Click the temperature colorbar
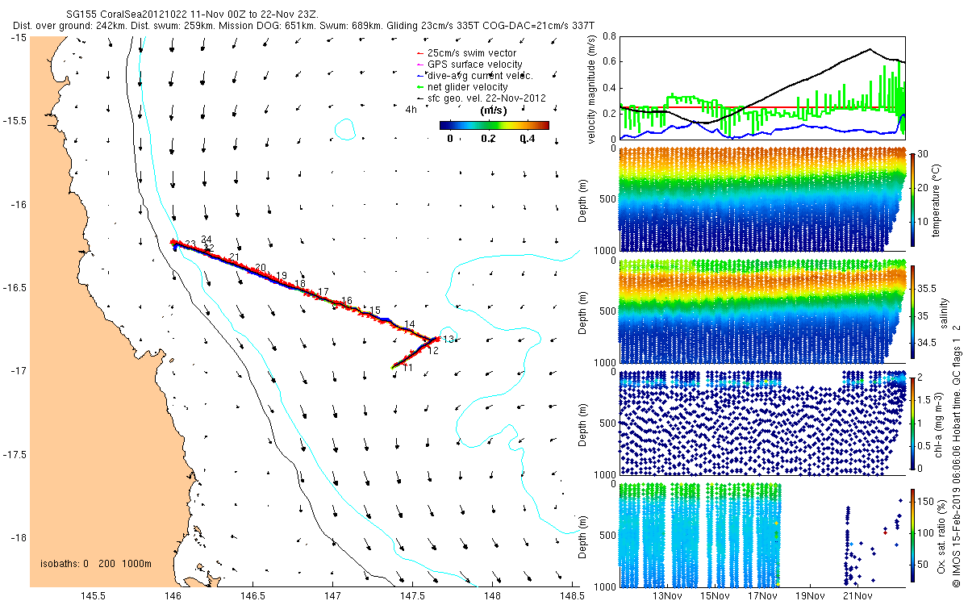This screenshot has height=605, width=968. coord(912,199)
